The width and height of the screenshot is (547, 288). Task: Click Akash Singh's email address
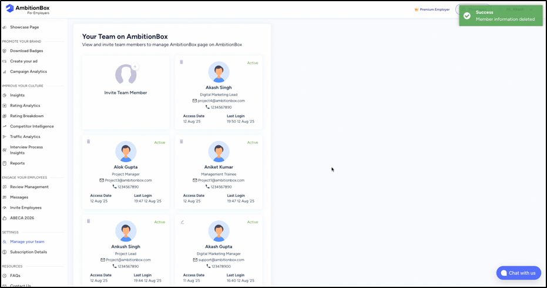coord(222,101)
